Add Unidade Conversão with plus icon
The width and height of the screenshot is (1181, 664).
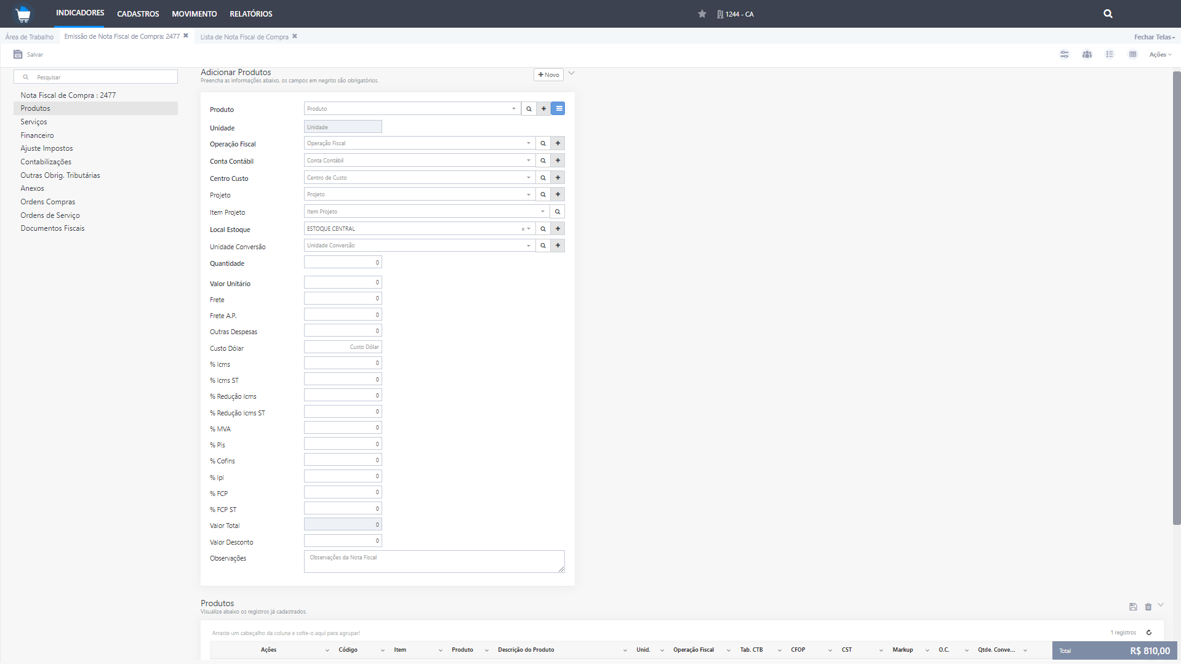click(x=558, y=246)
